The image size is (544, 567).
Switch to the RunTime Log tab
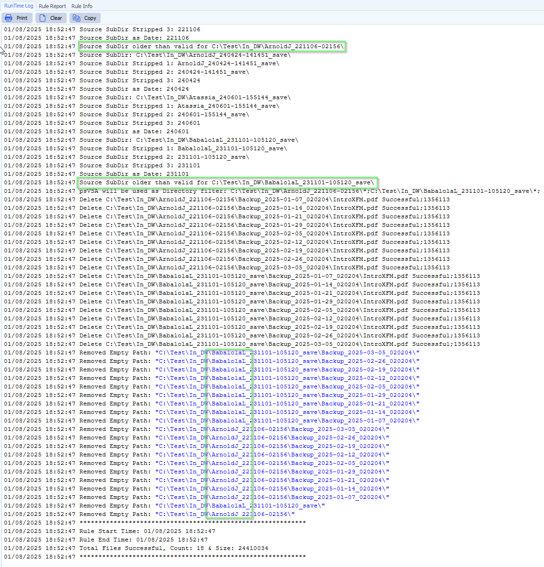pos(19,6)
